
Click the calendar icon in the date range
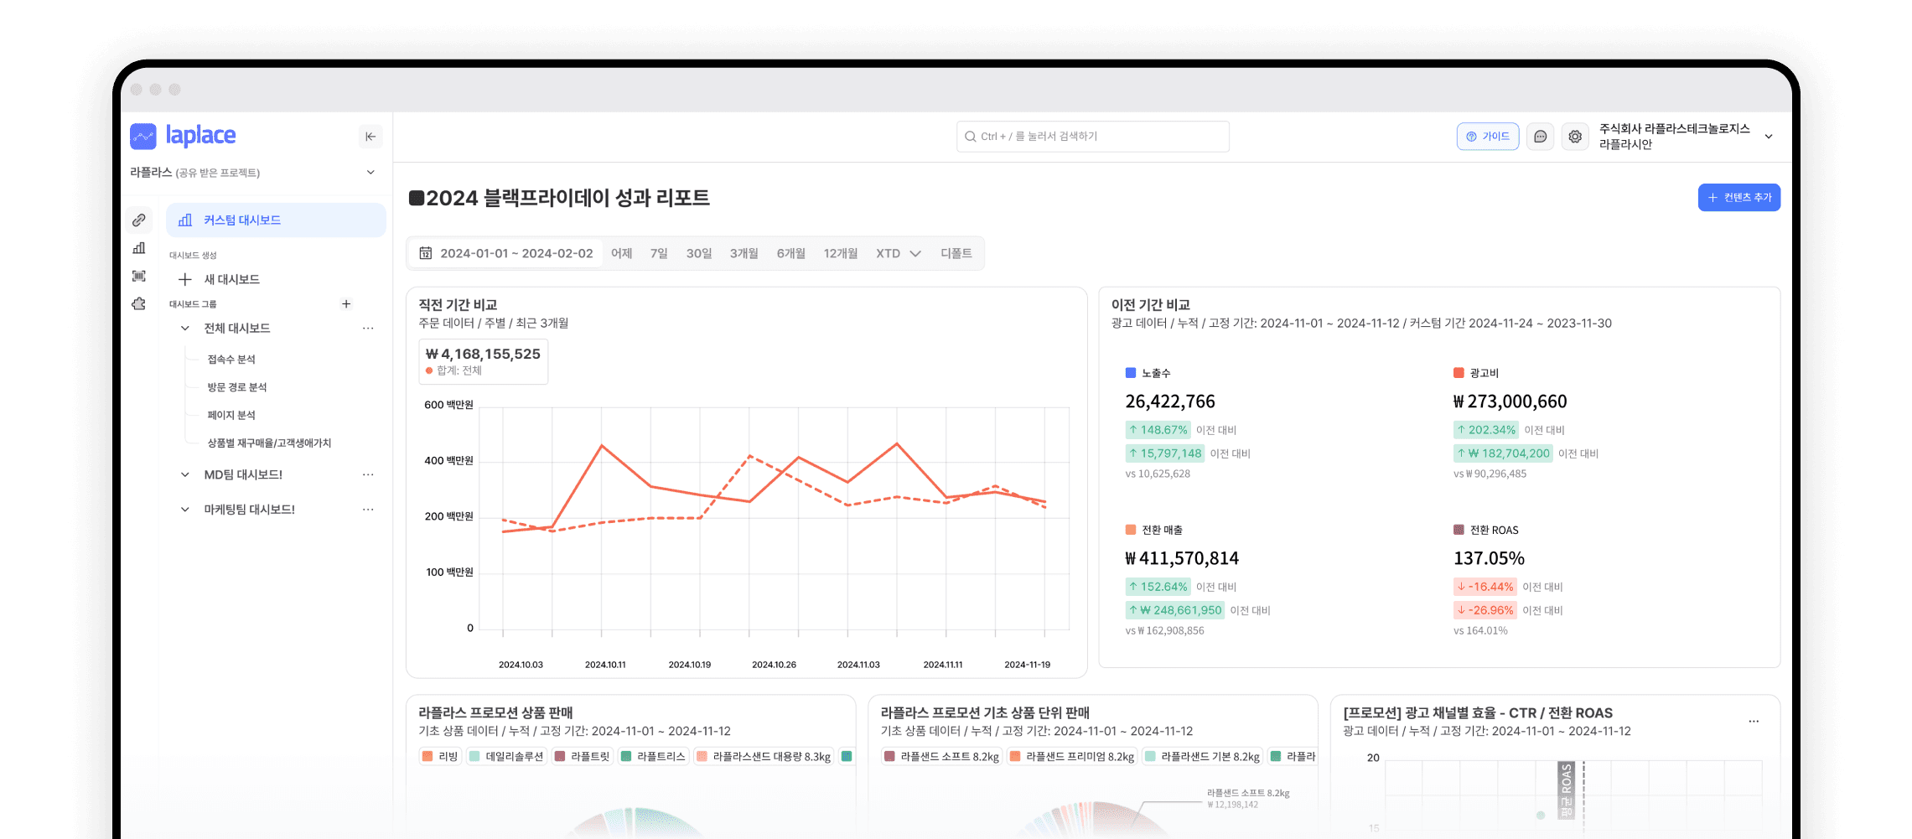coord(426,253)
